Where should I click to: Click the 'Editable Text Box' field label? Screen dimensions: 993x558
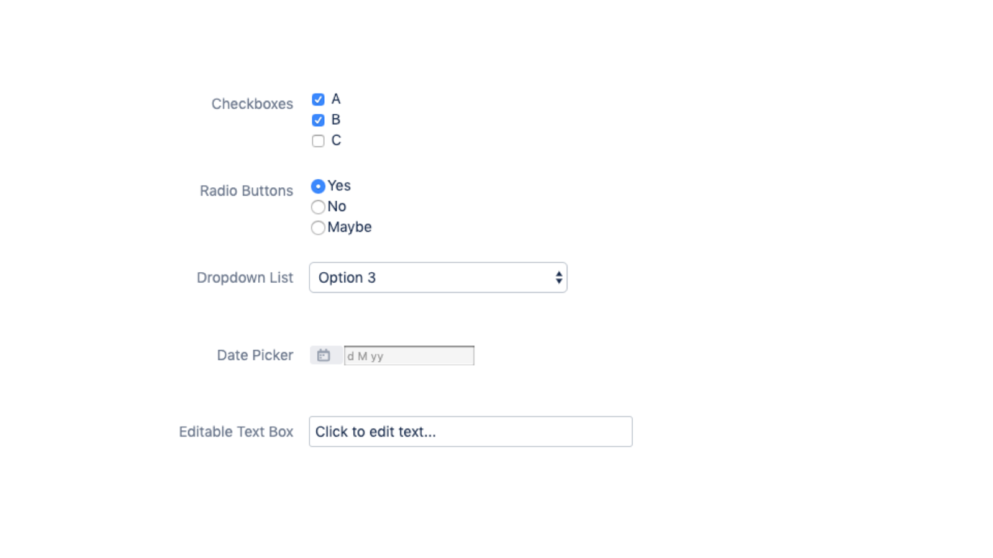coord(236,432)
